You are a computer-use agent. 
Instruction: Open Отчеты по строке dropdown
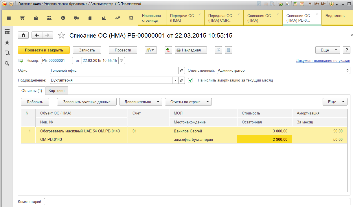pos(188,102)
